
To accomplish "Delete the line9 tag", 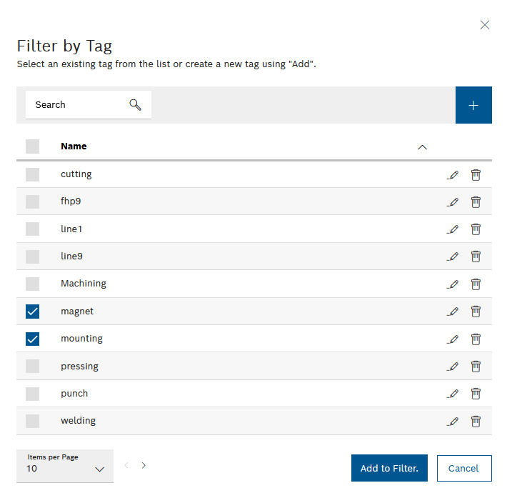I will (476, 257).
